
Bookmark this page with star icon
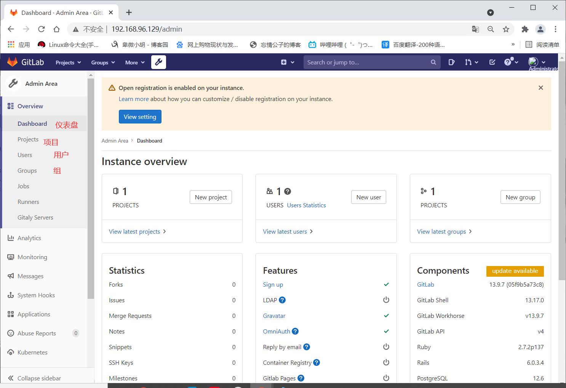506,29
